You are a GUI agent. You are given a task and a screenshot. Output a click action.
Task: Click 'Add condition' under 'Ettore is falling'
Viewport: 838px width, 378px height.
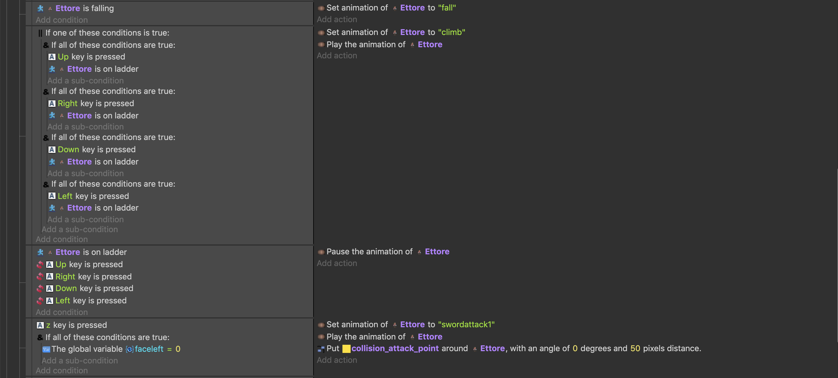pyautogui.click(x=62, y=20)
